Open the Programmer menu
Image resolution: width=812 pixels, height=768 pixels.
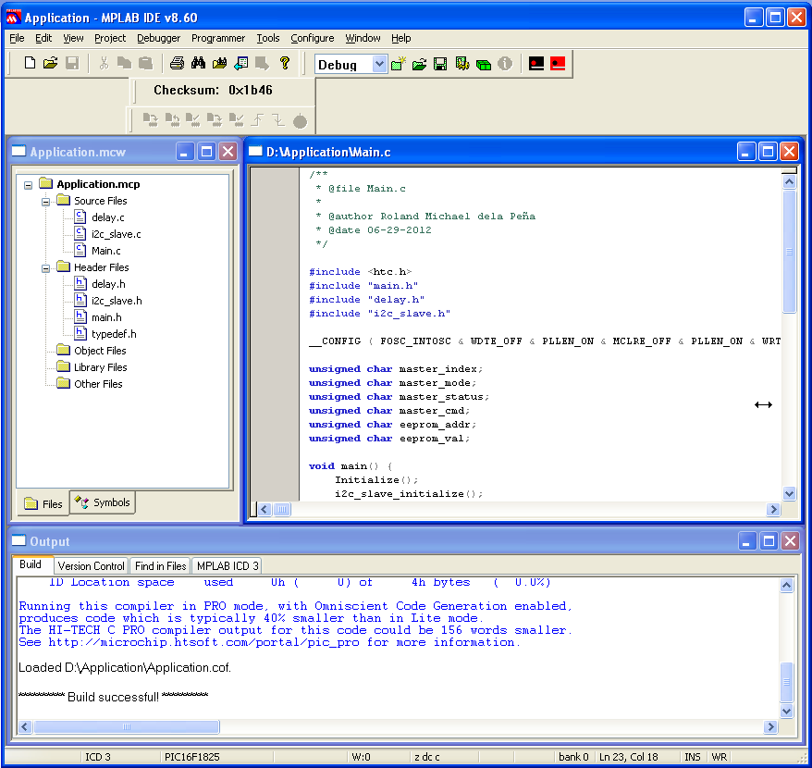pyautogui.click(x=218, y=38)
